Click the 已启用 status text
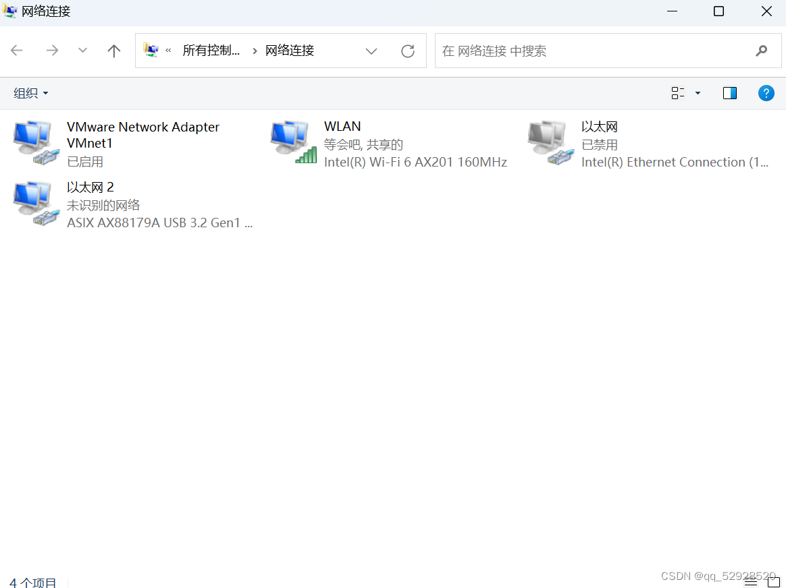 tap(84, 162)
